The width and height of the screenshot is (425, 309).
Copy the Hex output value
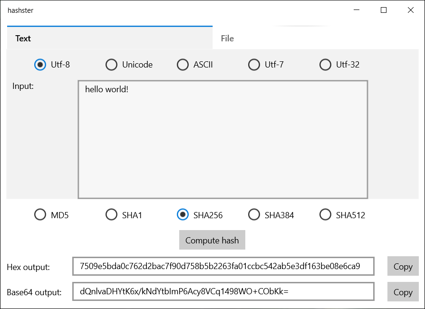[403, 267]
